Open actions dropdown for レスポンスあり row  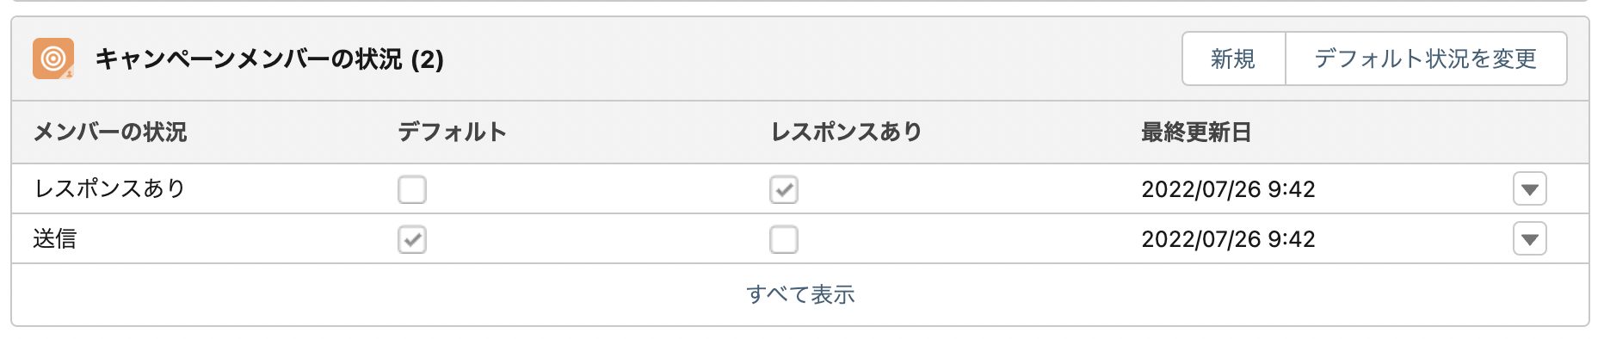[1530, 189]
